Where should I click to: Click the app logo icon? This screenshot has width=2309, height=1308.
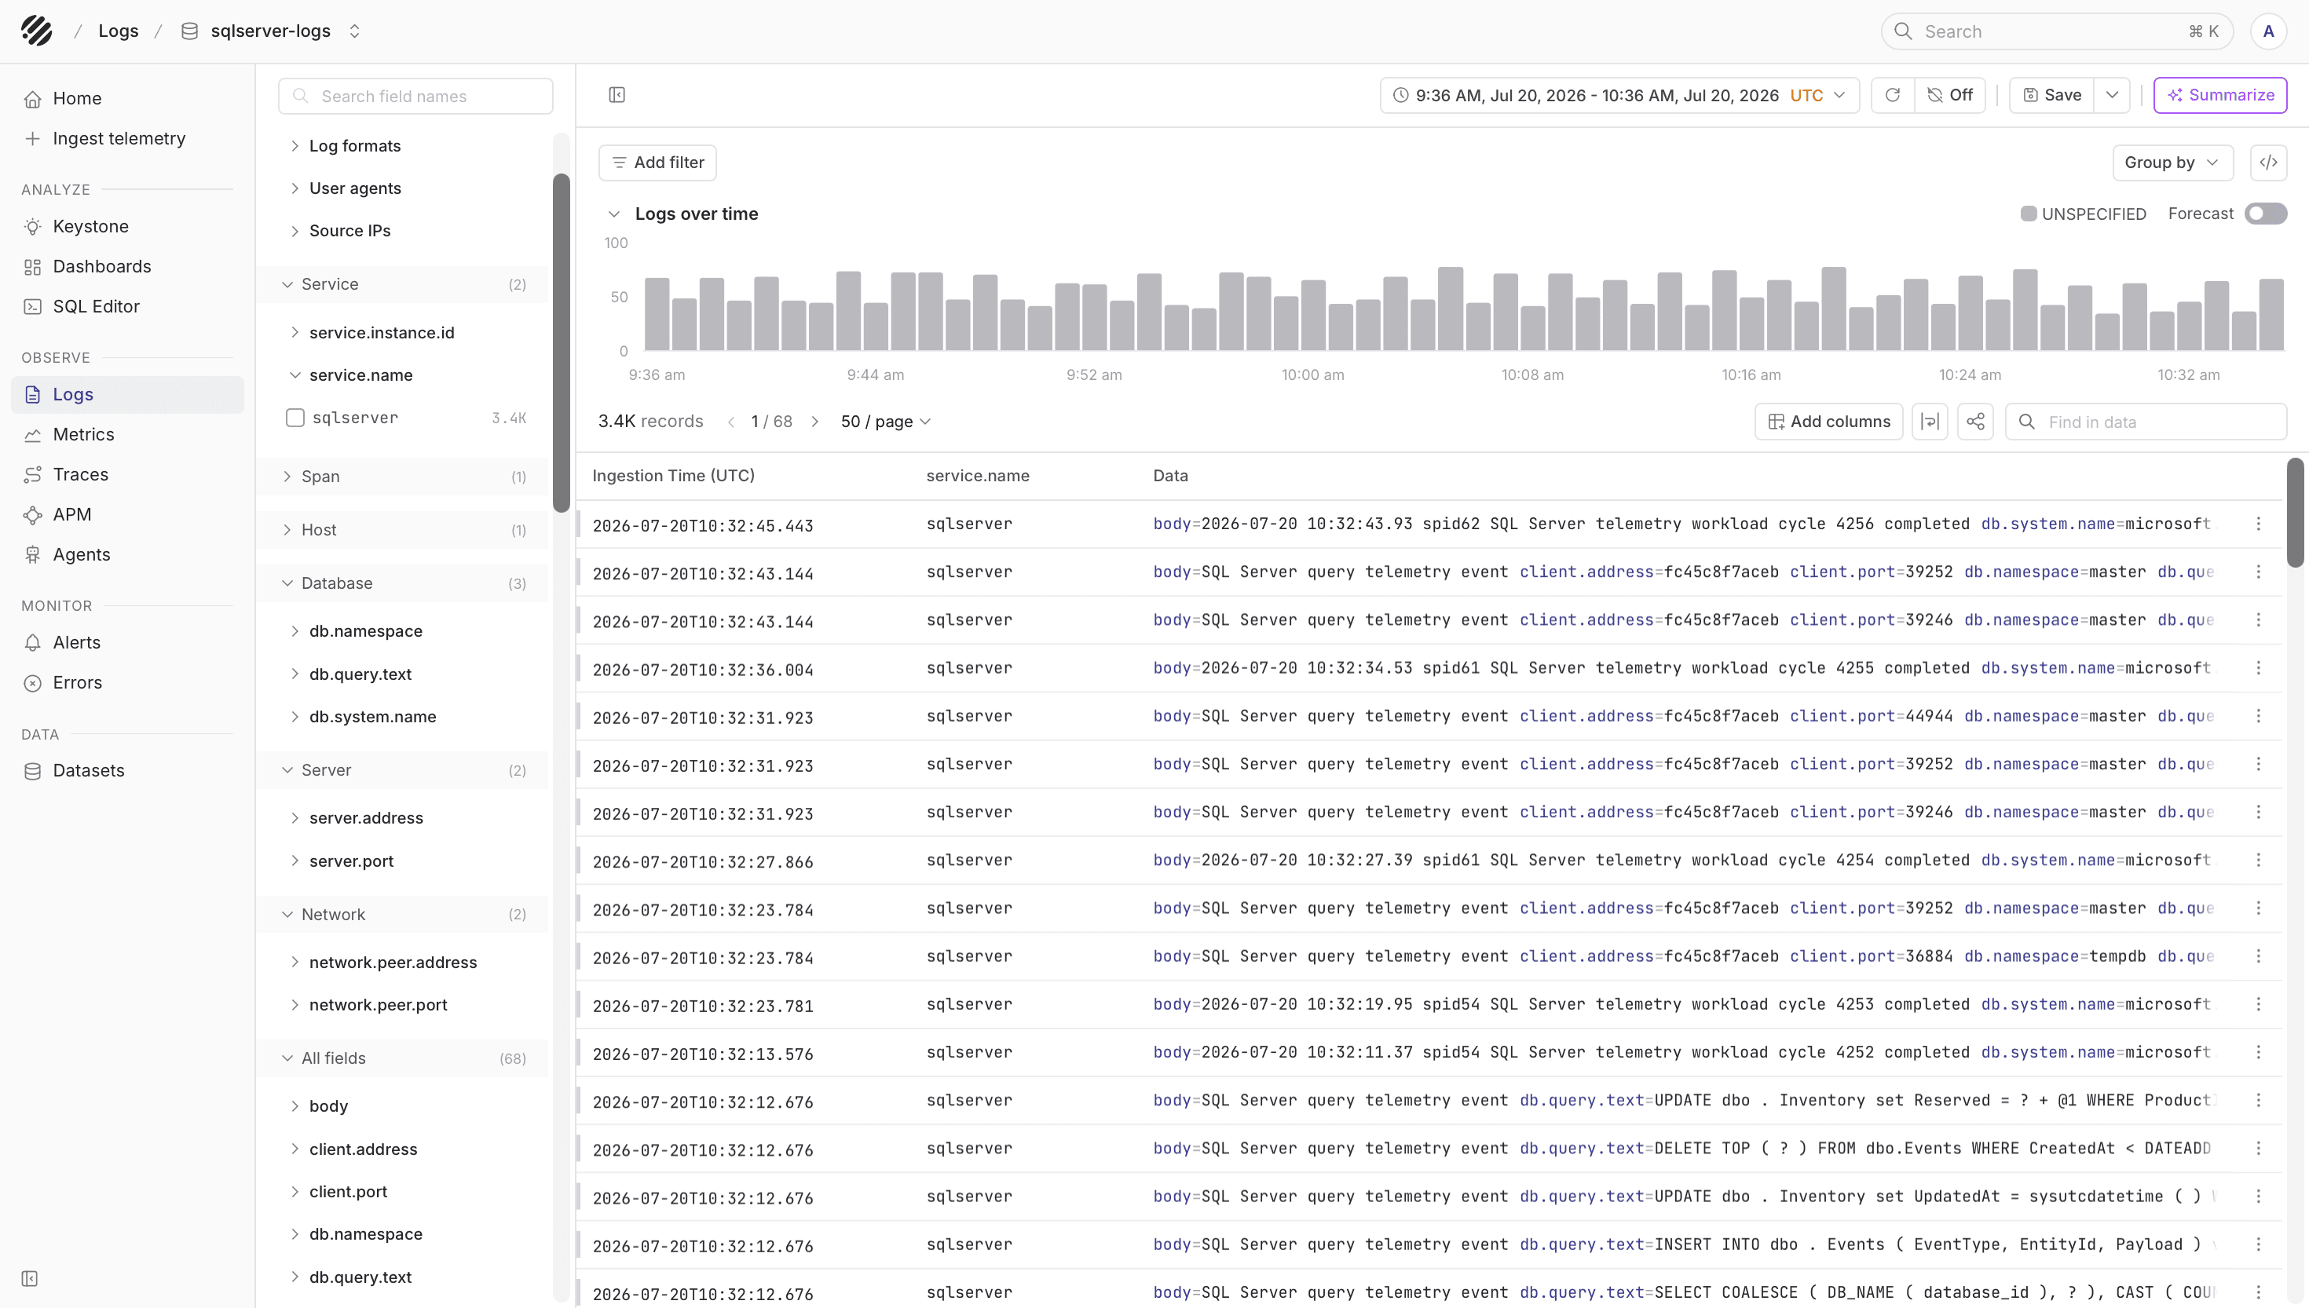(x=37, y=31)
